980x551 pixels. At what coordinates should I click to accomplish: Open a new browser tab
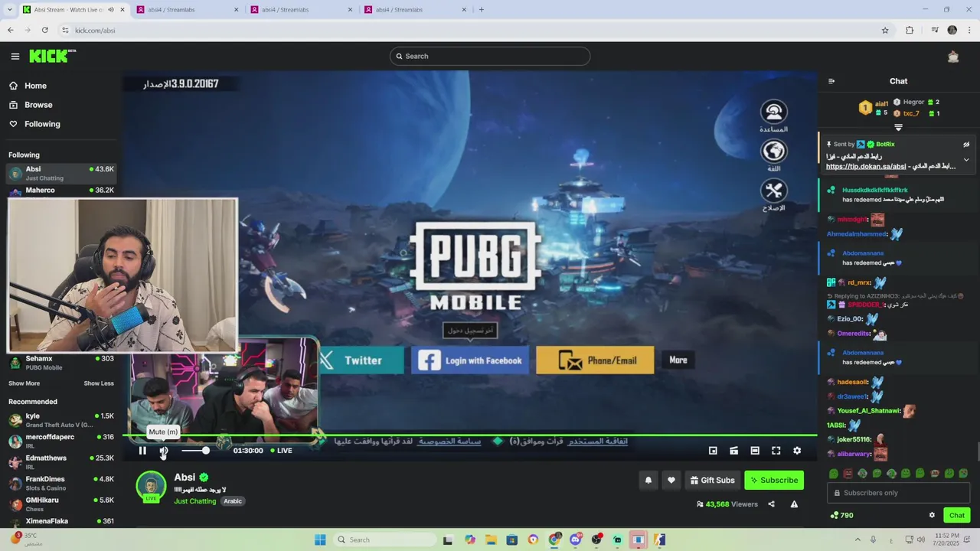coord(481,10)
